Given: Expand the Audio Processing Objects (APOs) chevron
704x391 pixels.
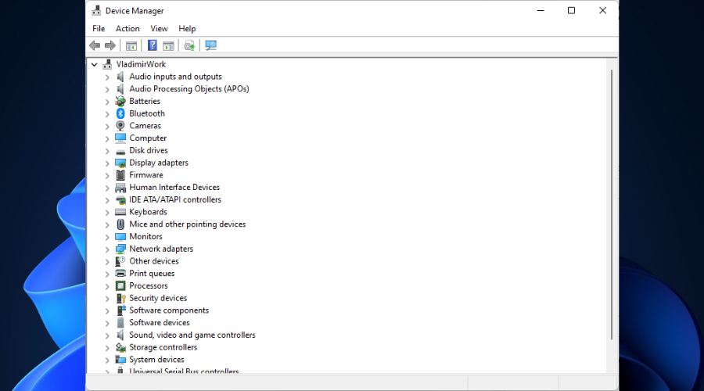Looking at the screenshot, I should [107, 89].
